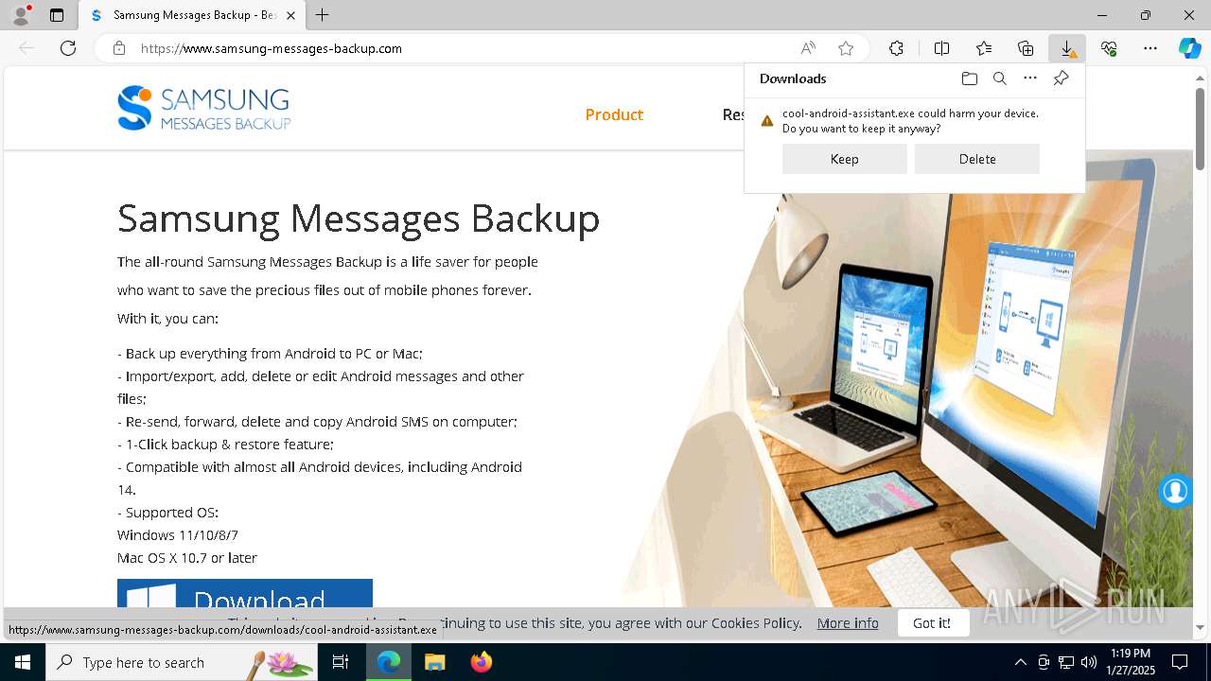1211x681 pixels.
Task: Toggle the Downloads toolbar icon
Action: [1067, 48]
